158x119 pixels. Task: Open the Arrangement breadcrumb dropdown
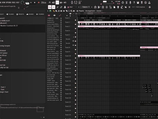tap(90, 11)
